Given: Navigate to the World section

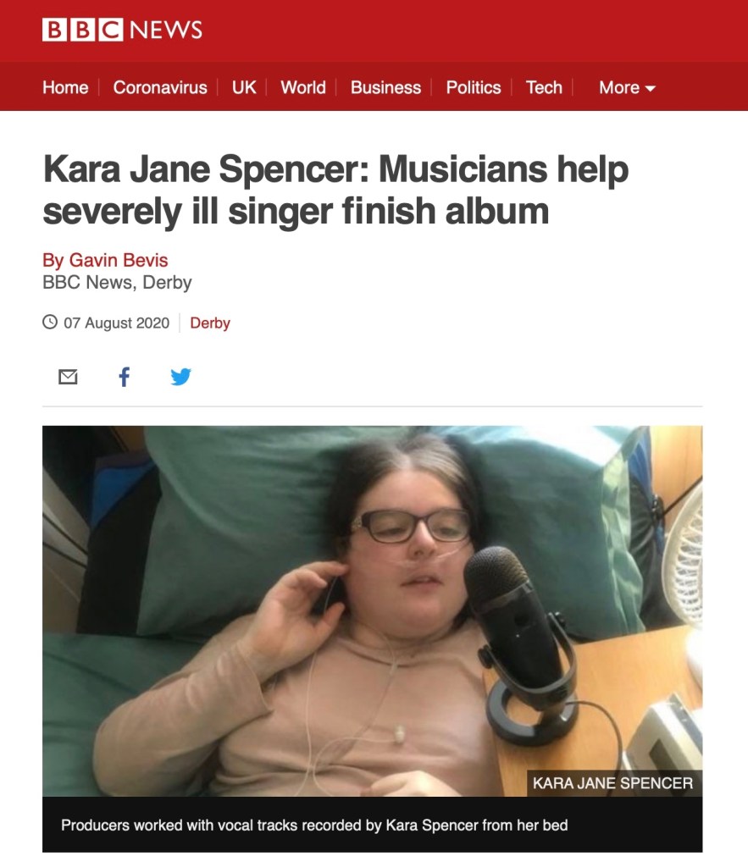Looking at the screenshot, I should pos(303,87).
